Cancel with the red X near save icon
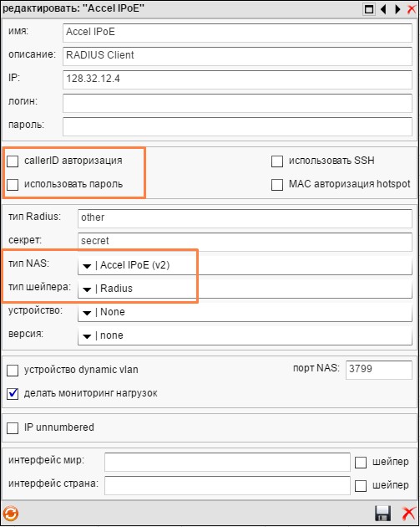The width and height of the screenshot is (420, 527). point(409,514)
